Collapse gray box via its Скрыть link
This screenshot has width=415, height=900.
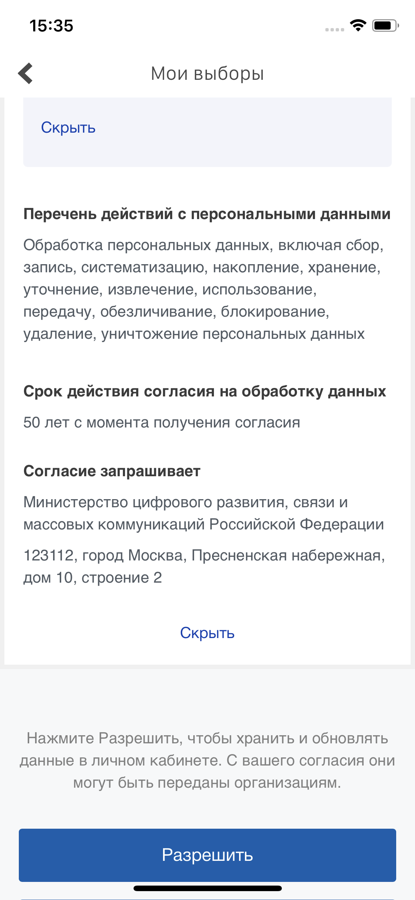coord(68,127)
